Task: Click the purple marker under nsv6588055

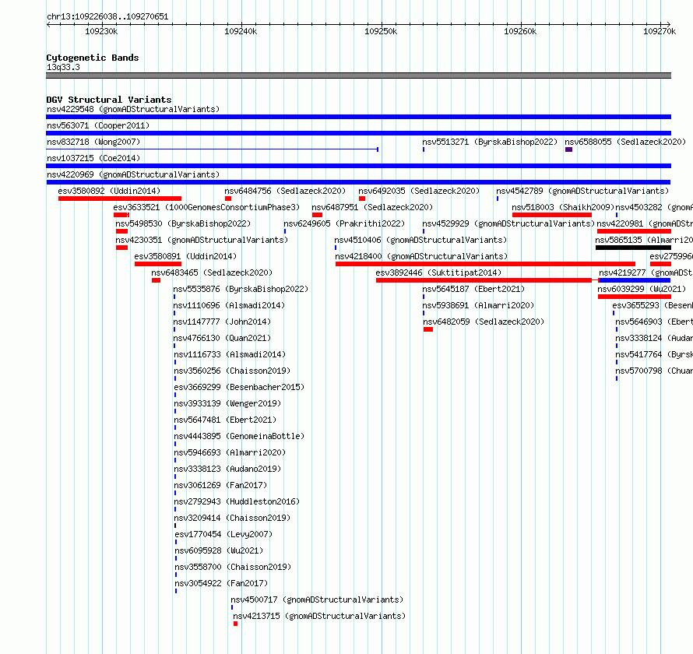Action: [x=569, y=149]
